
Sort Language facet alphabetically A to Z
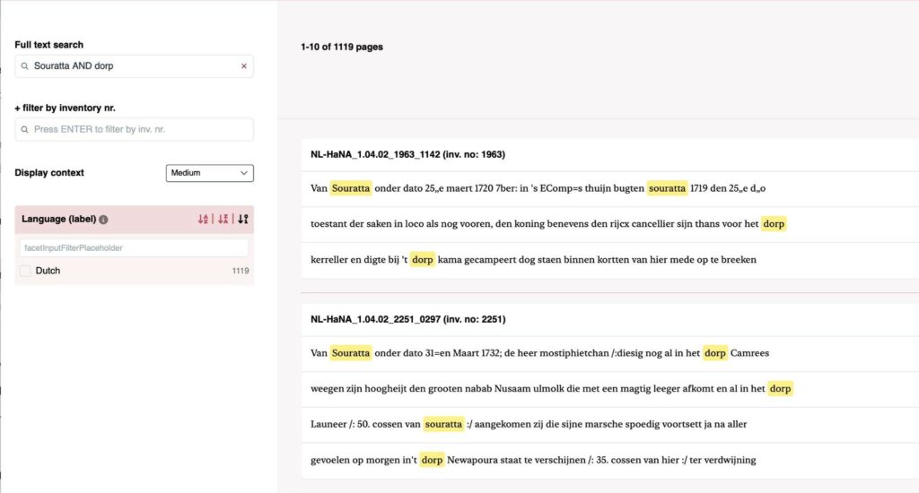[x=203, y=220]
